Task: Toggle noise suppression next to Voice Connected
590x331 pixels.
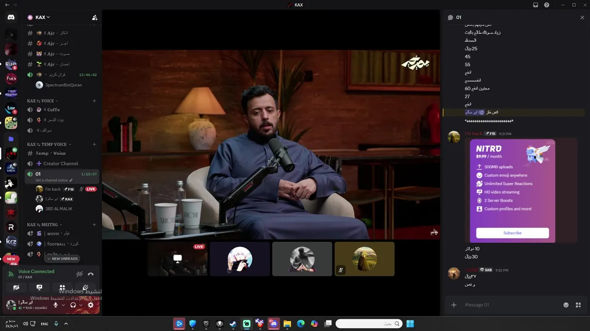Action: 79,274
